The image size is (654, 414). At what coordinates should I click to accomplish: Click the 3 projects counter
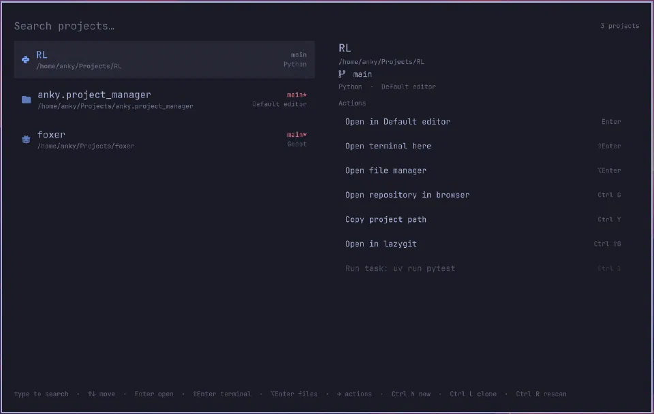coord(619,26)
